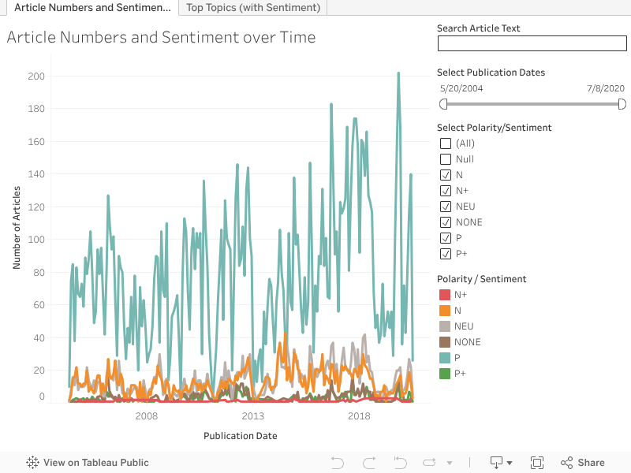Click the Redo arrow icon
The width and height of the screenshot is (631, 473).
pos(368,463)
